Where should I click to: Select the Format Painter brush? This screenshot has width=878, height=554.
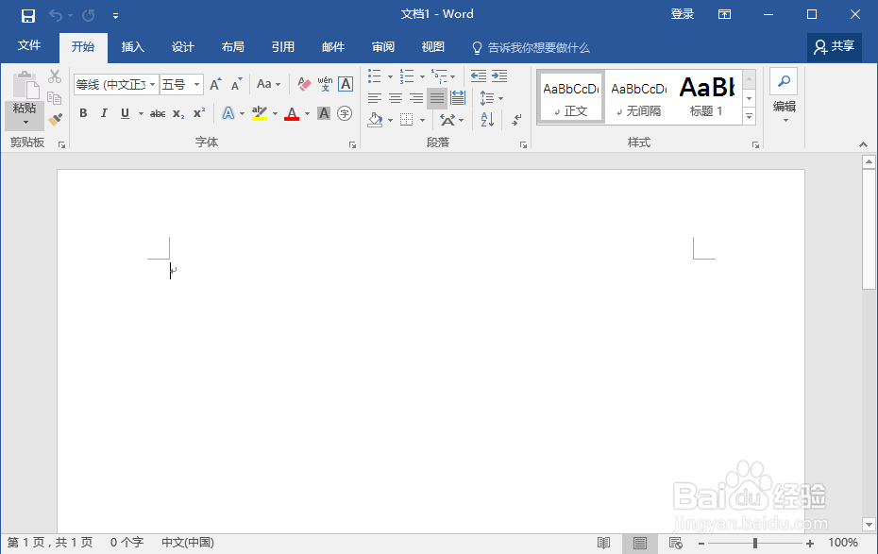tap(55, 119)
